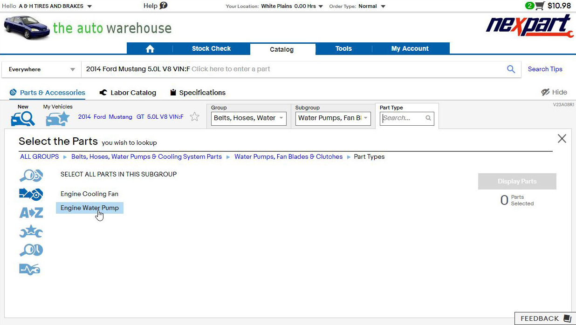The width and height of the screenshot is (576, 325).
Task: Hide the catalog panel
Action: pos(554,92)
